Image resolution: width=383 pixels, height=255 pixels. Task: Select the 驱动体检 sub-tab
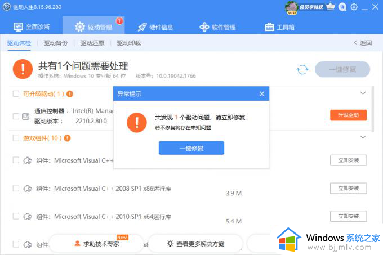[x=19, y=43]
